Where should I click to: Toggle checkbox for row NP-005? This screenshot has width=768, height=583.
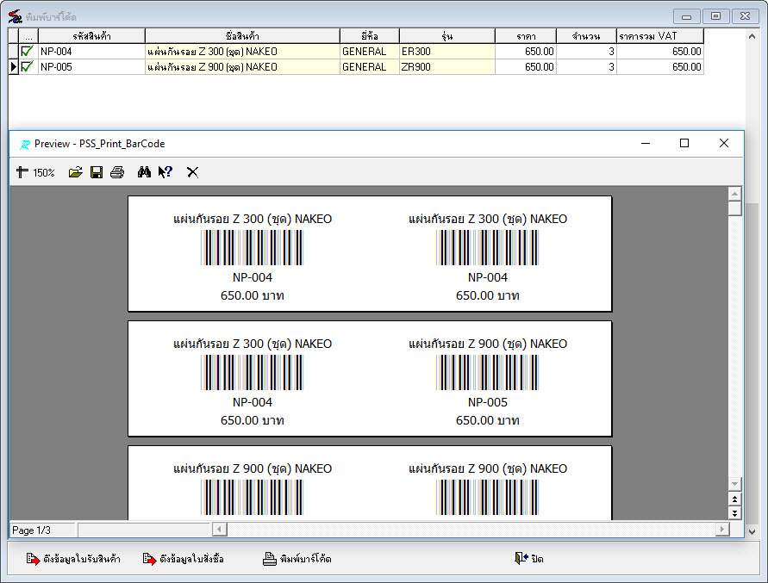tap(28, 66)
